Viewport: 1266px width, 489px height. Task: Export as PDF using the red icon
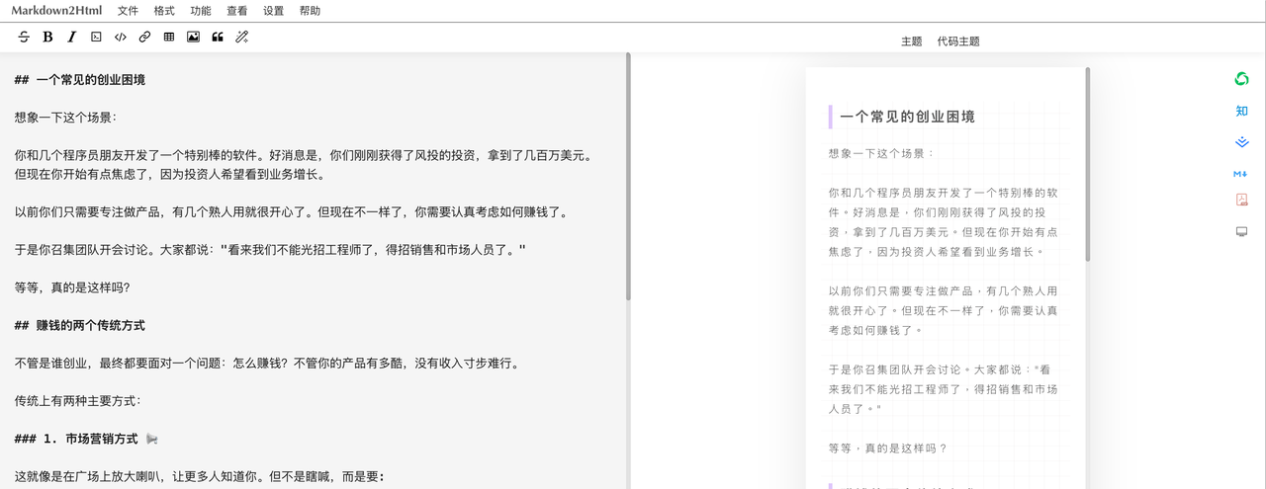[1241, 200]
